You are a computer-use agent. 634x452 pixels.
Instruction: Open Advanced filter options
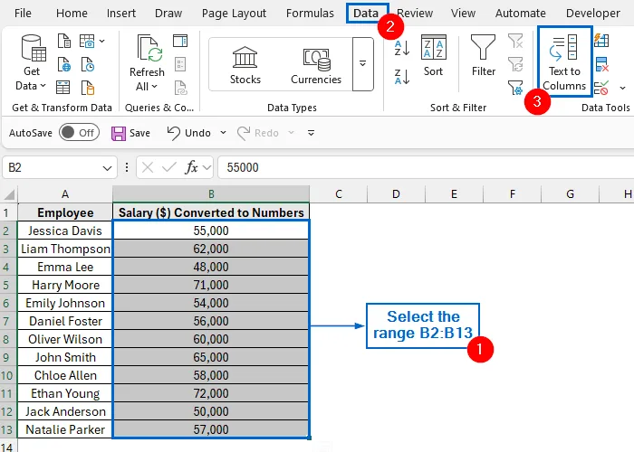click(515, 87)
